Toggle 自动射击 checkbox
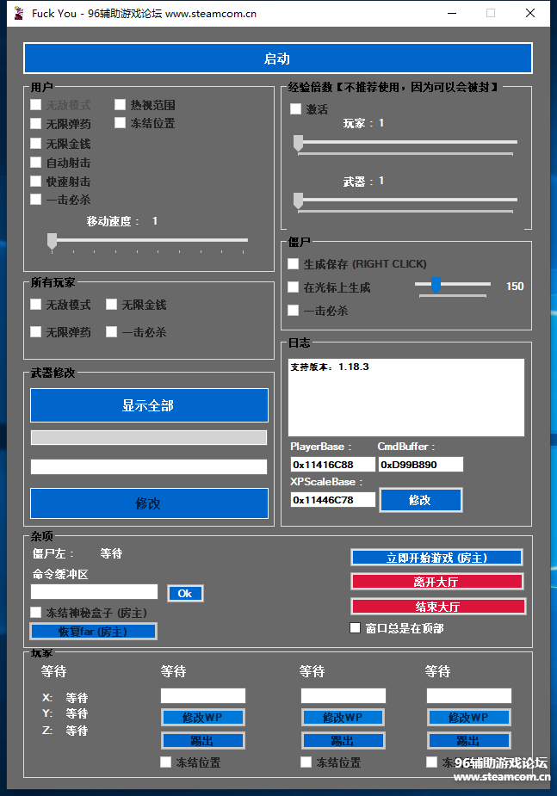Image resolution: width=557 pixels, height=796 pixels. coord(36,163)
